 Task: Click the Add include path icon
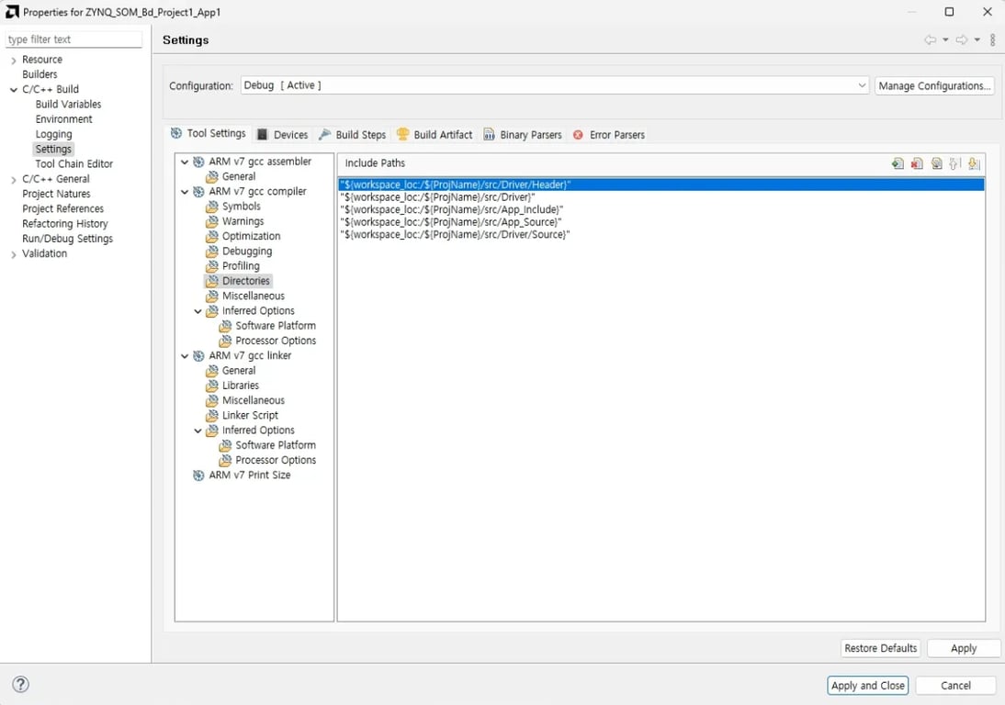pos(898,164)
